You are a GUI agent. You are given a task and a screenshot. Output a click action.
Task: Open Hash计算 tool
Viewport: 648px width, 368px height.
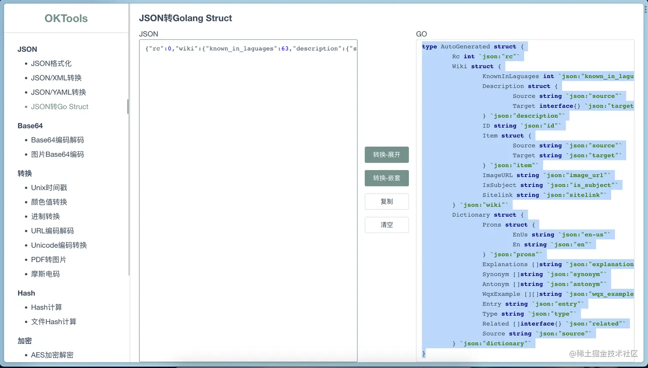46,307
